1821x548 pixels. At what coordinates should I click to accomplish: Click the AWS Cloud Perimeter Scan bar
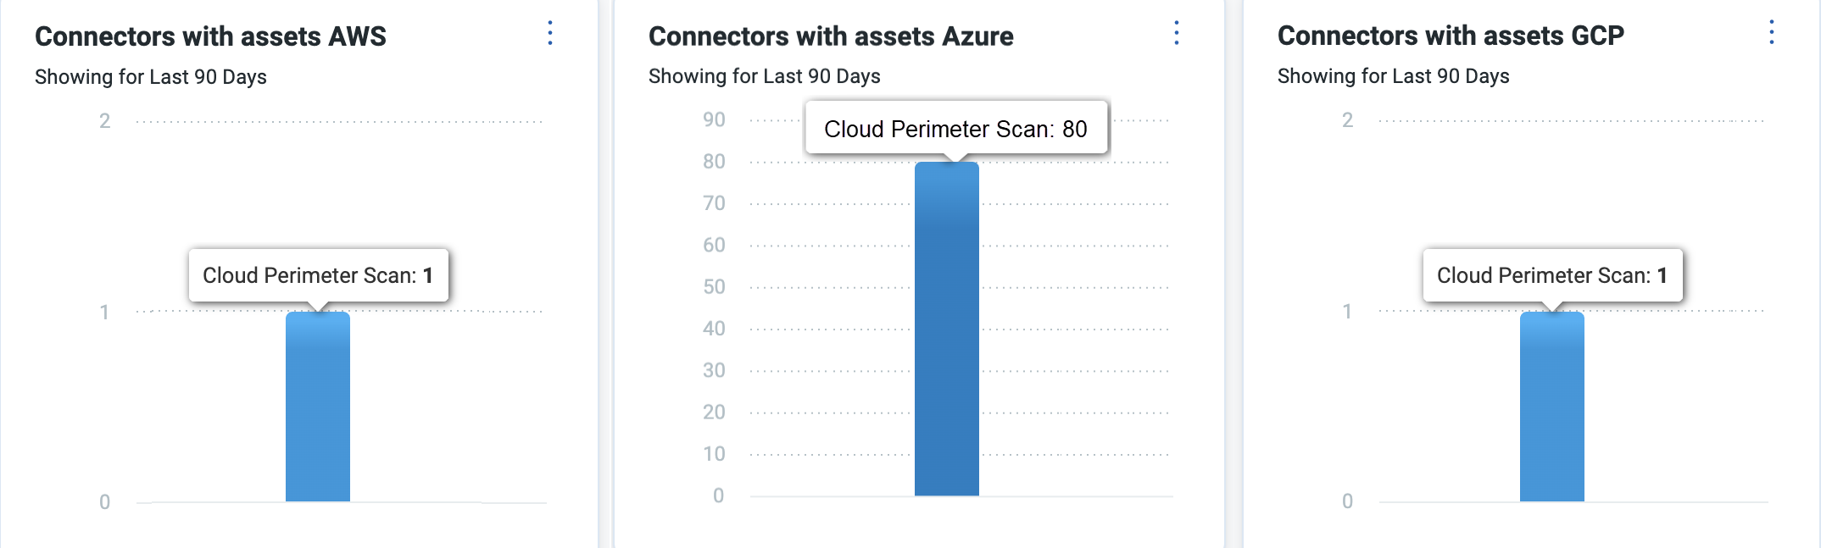point(318,407)
